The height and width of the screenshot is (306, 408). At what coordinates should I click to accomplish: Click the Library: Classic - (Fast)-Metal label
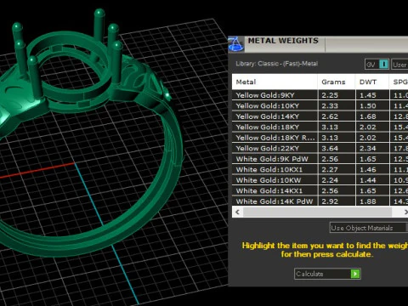(276, 64)
